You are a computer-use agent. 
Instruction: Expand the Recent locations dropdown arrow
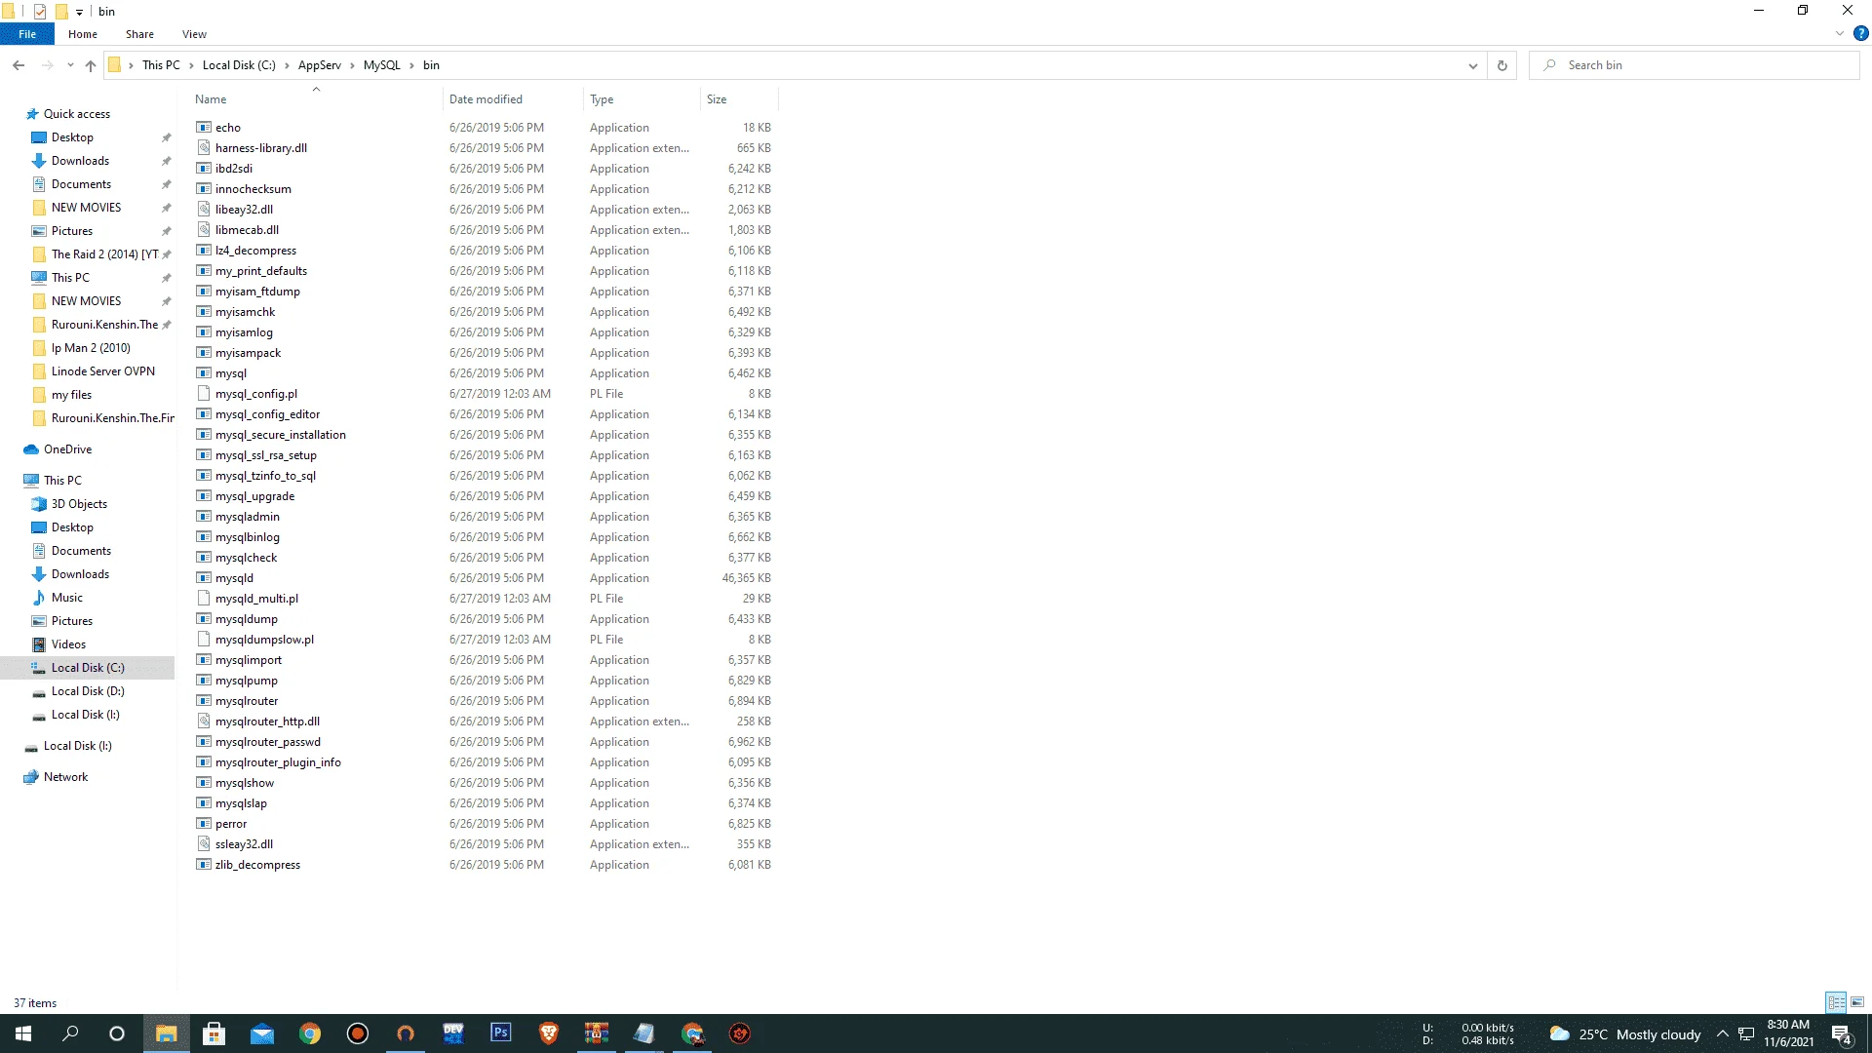[70, 65]
